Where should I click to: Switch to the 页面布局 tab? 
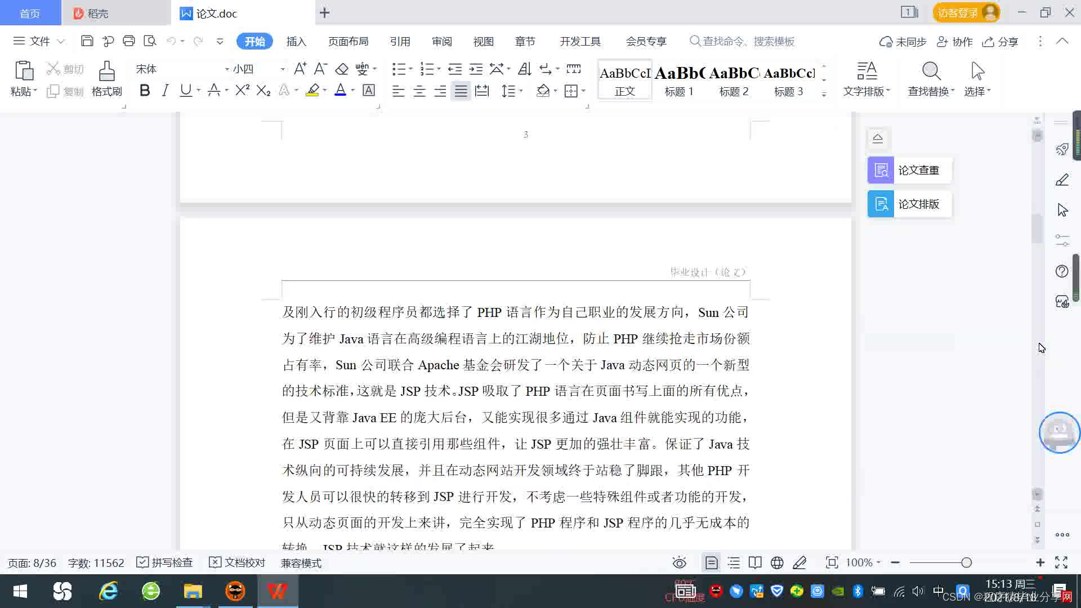(x=348, y=42)
